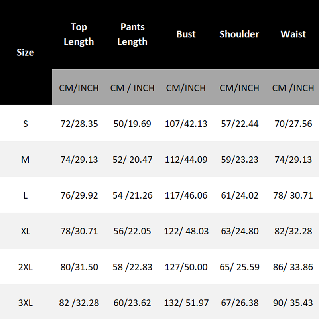
Task: Click the Pants Length header
Action: [x=132, y=34]
